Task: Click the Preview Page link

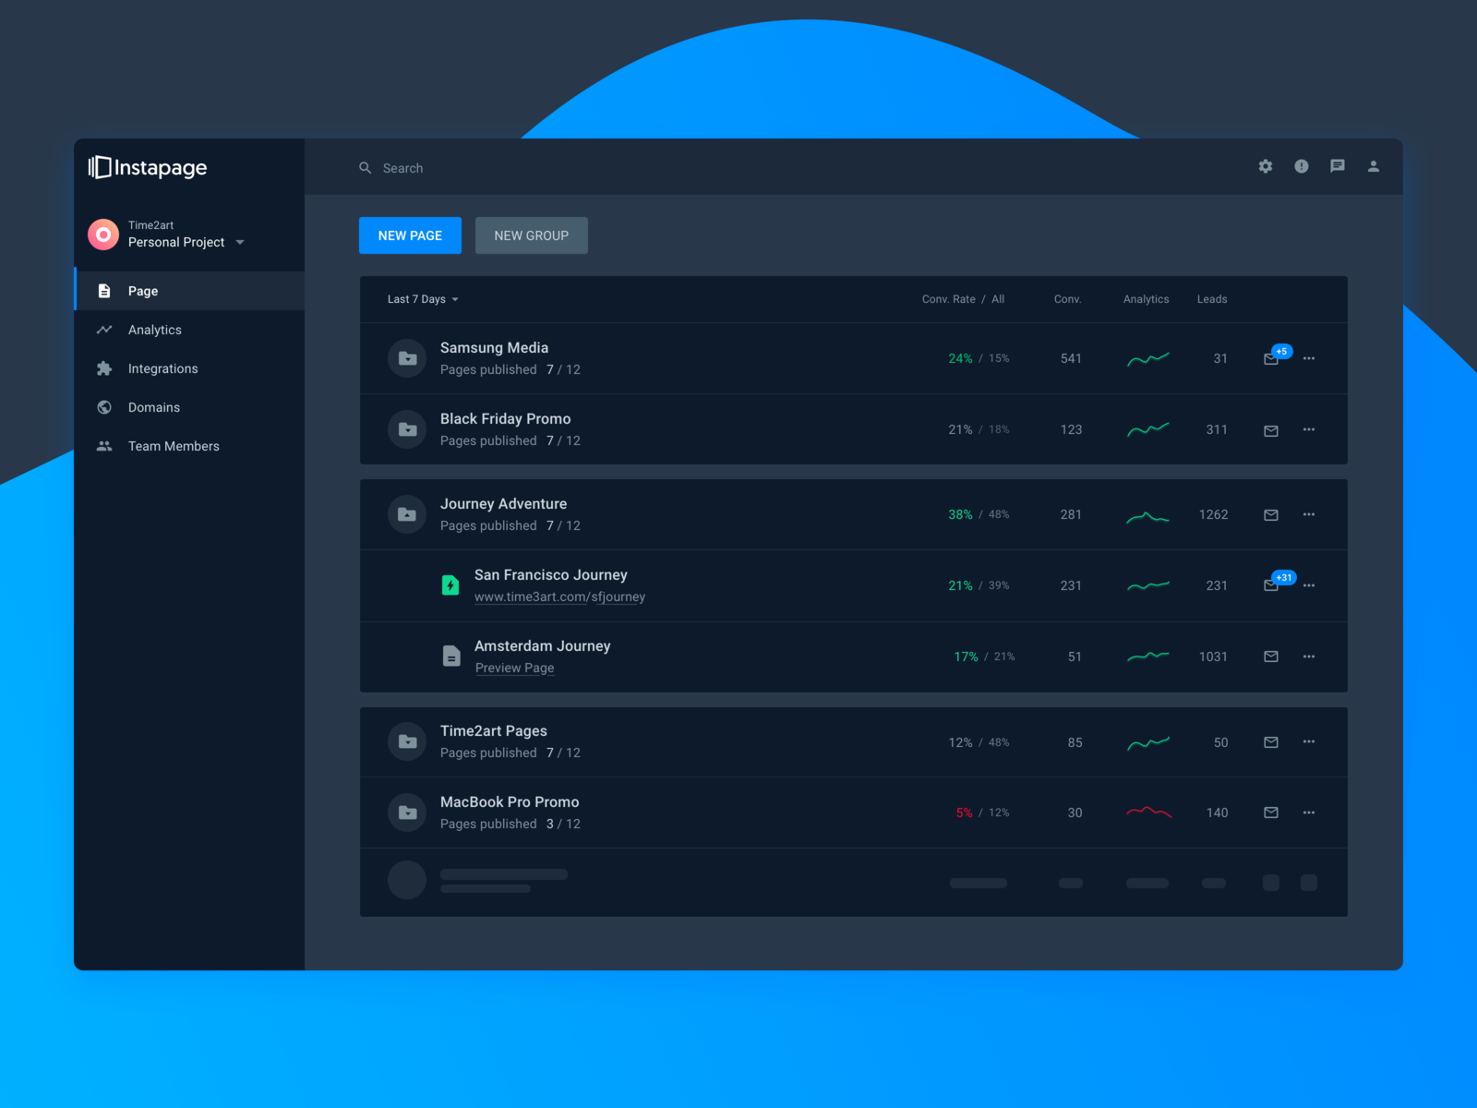Action: (515, 668)
